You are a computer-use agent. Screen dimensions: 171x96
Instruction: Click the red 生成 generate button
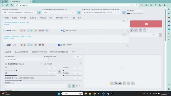[x=146, y=24]
